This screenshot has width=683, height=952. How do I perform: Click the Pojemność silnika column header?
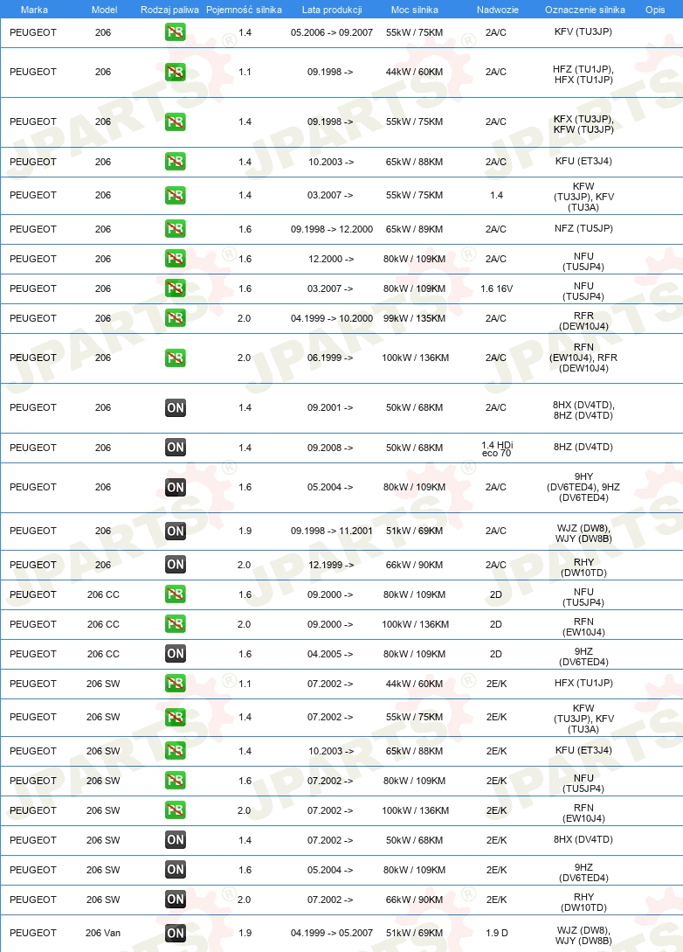244,10
